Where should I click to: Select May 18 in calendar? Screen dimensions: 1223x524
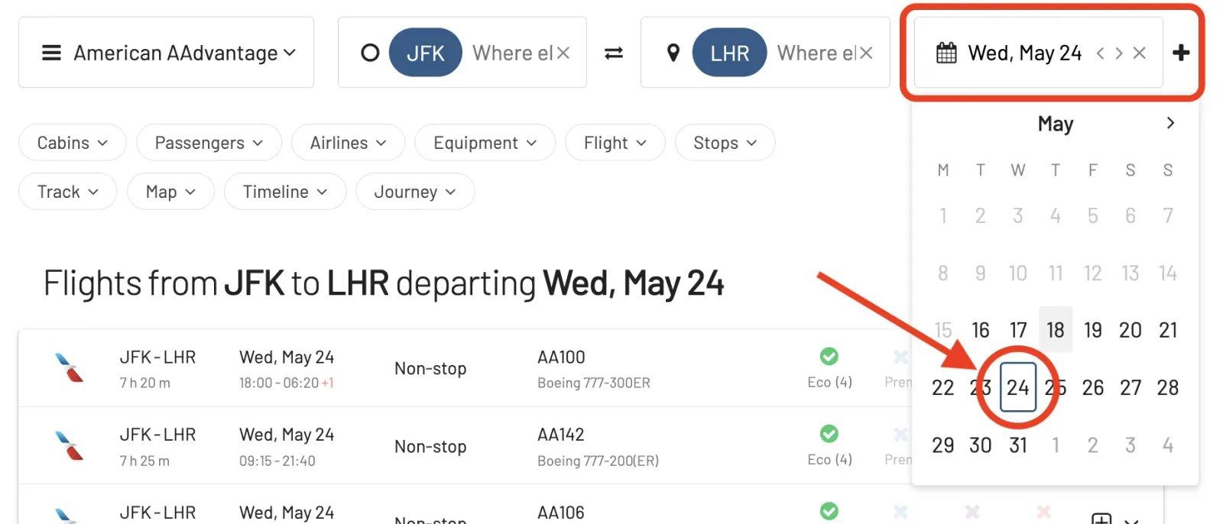1056,330
